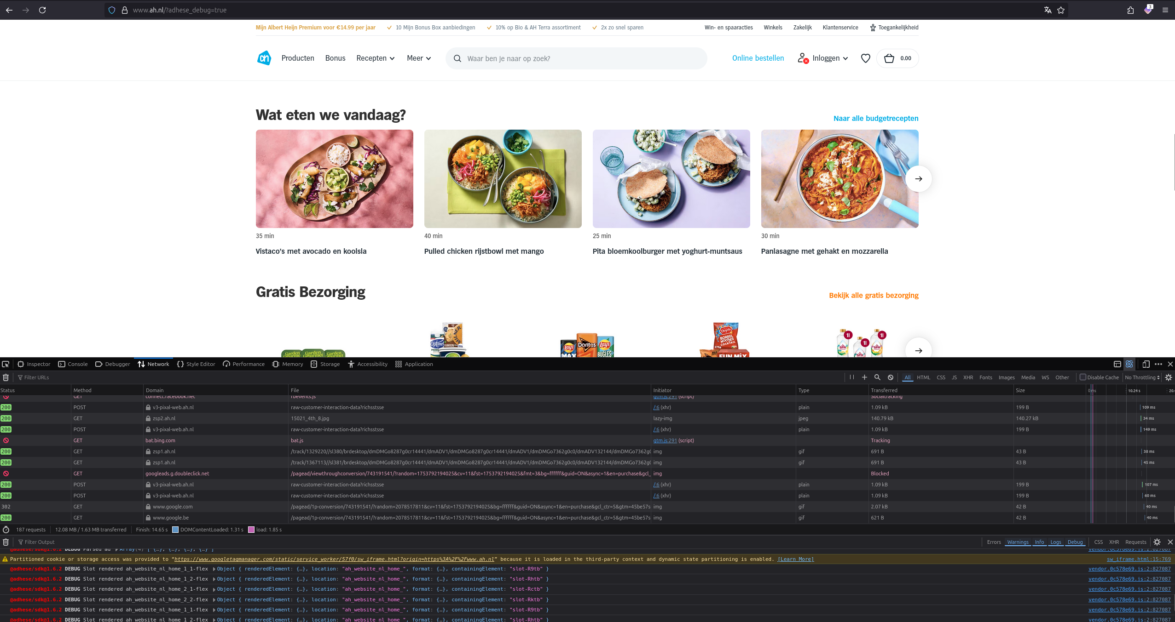Click the shopping basket icon
This screenshot has width=1175, height=622.
pyautogui.click(x=889, y=58)
